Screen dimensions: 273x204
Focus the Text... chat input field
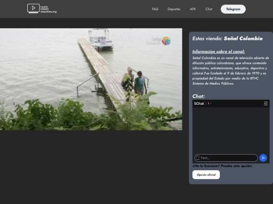226,158
